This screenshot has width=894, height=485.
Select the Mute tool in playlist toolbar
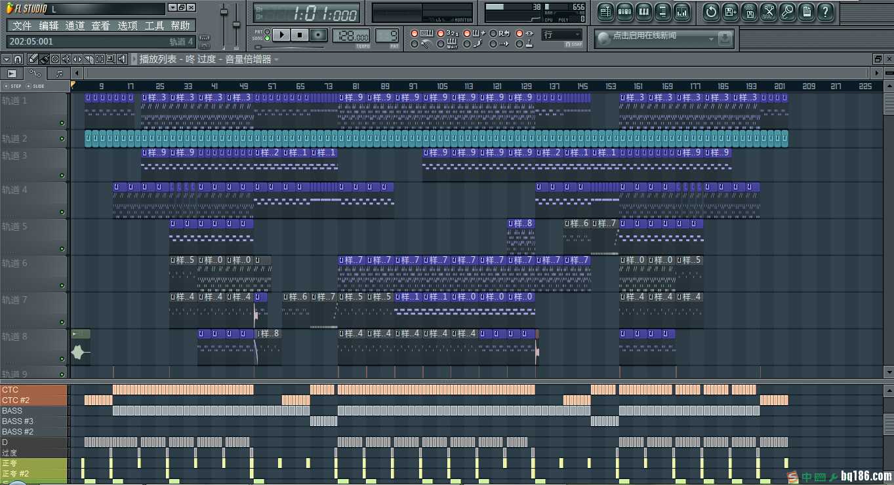click(66, 59)
